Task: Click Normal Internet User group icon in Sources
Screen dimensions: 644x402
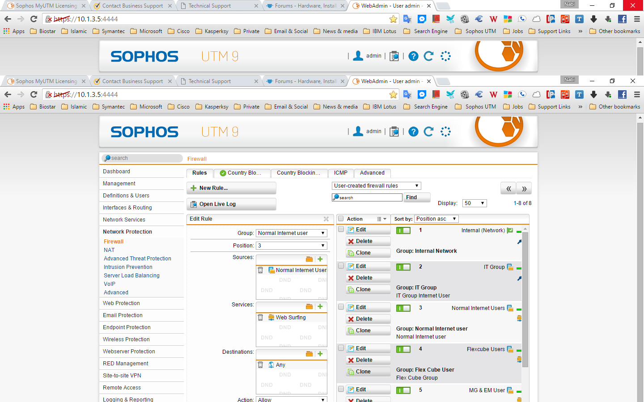Action: (x=271, y=270)
